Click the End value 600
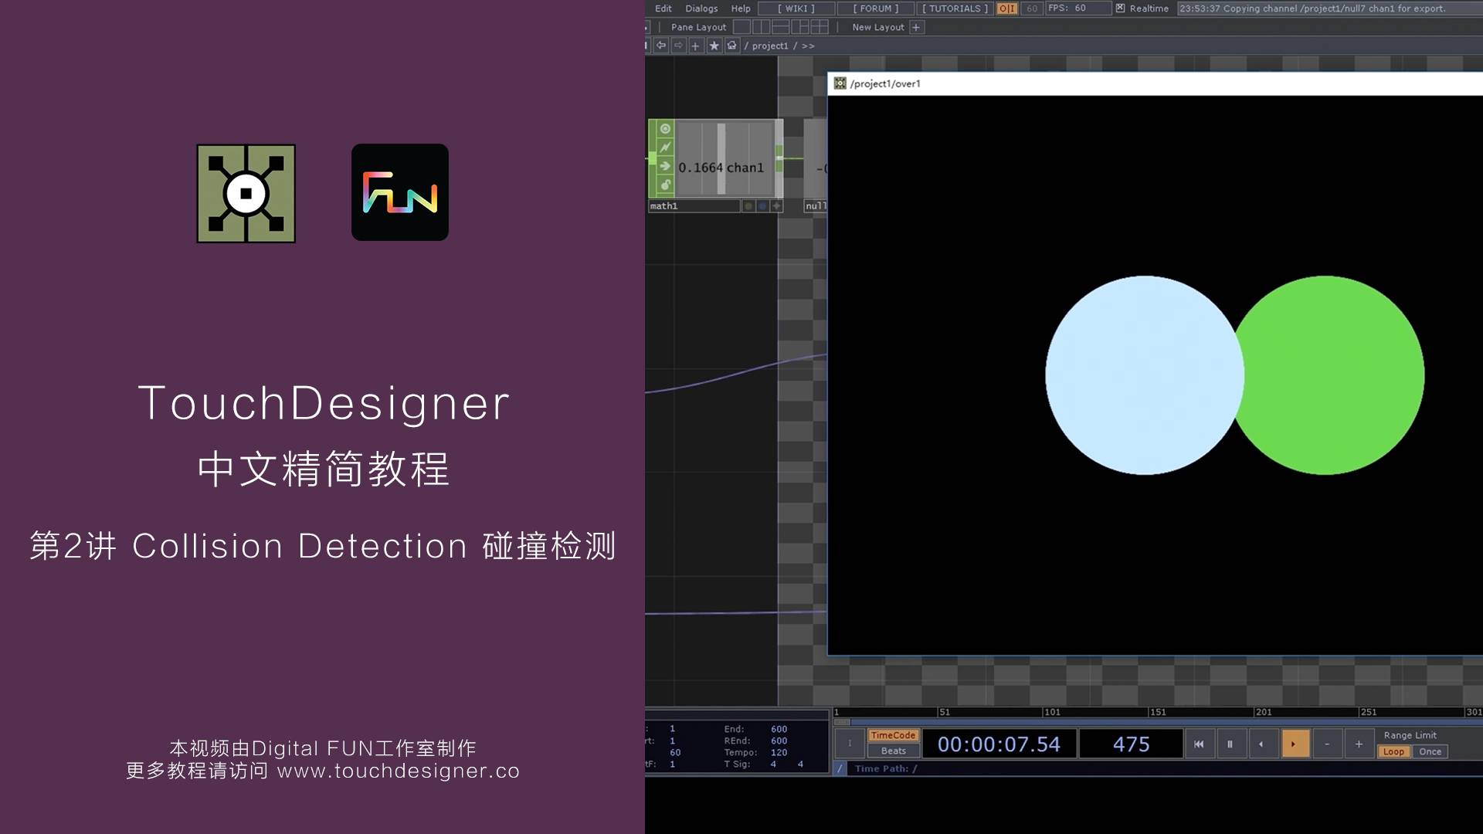This screenshot has height=834, width=1483. point(779,729)
